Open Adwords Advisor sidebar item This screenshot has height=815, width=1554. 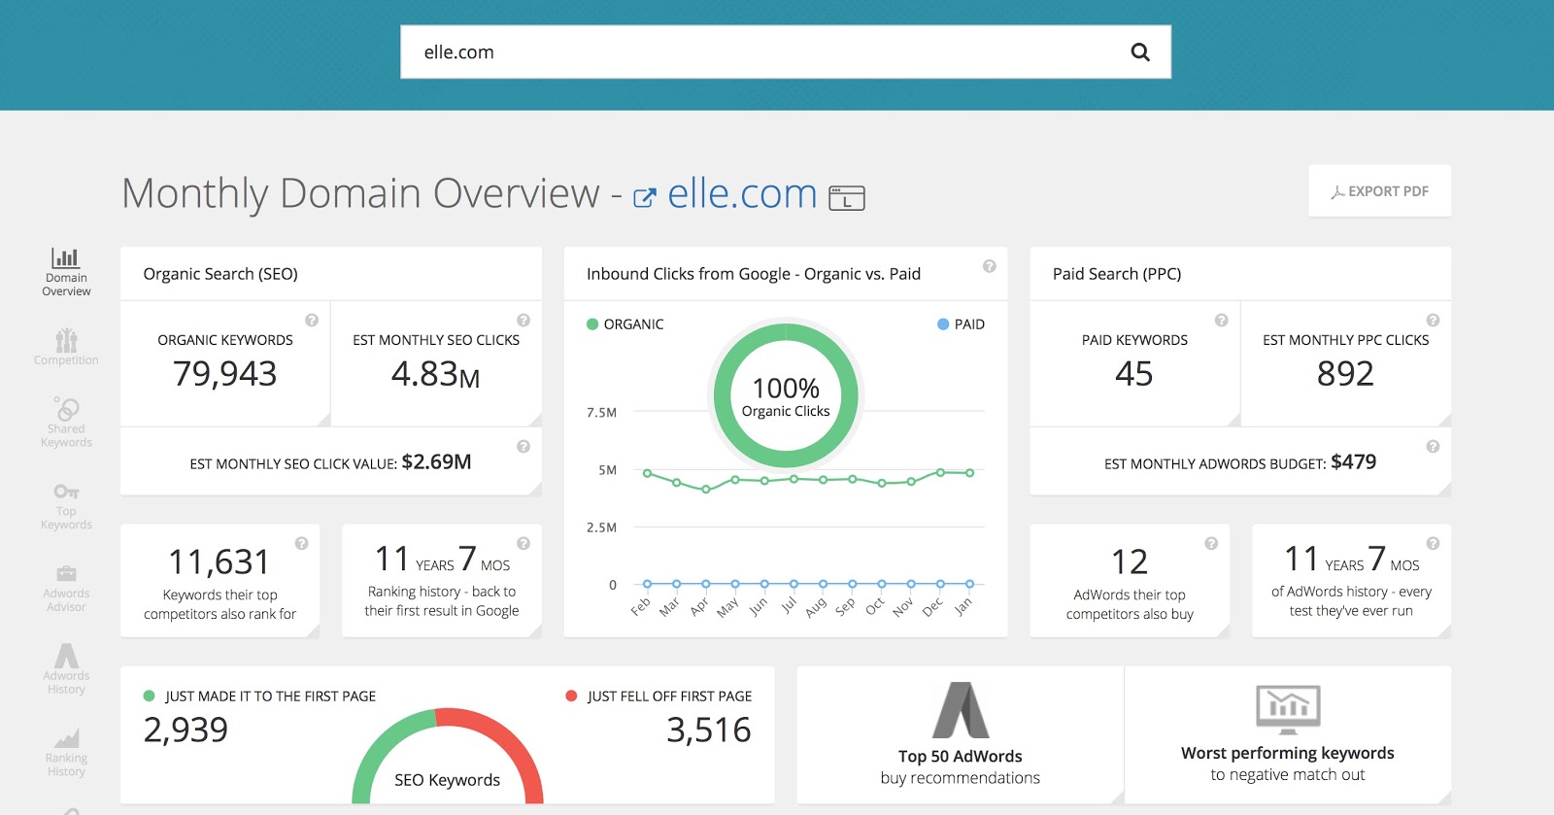tap(66, 588)
